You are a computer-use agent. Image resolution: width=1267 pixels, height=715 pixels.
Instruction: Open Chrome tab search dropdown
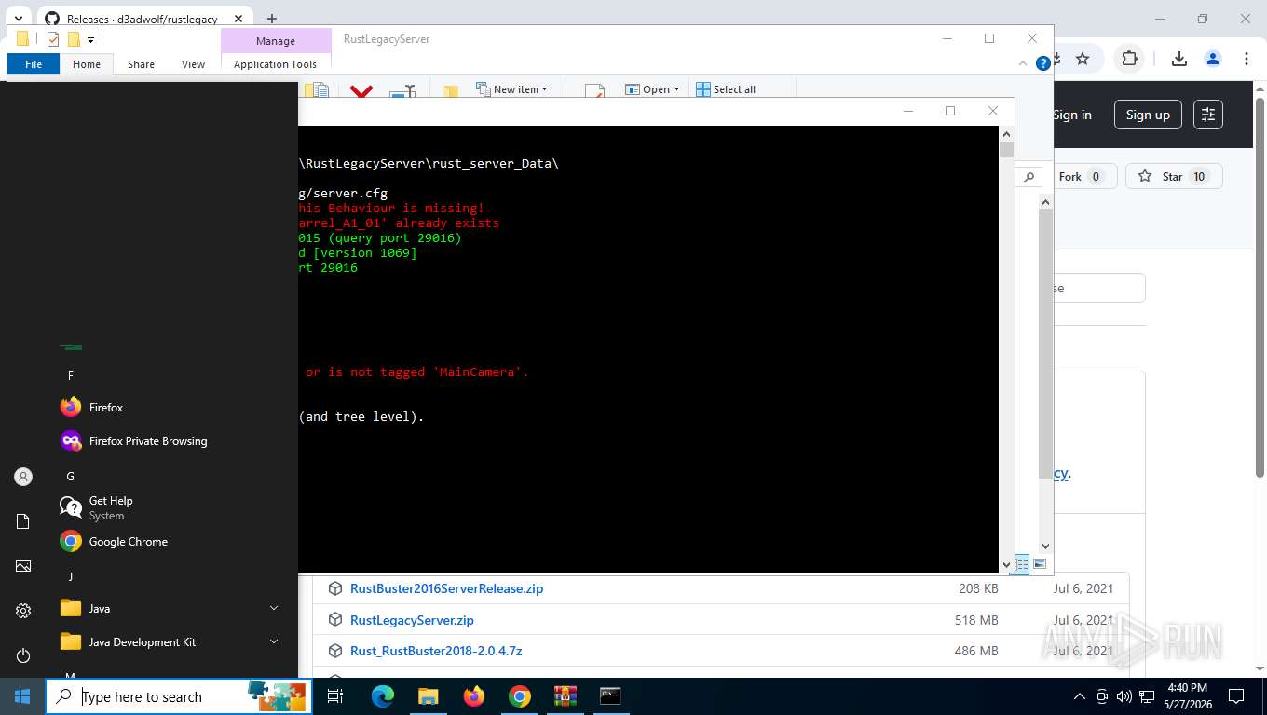(x=18, y=19)
